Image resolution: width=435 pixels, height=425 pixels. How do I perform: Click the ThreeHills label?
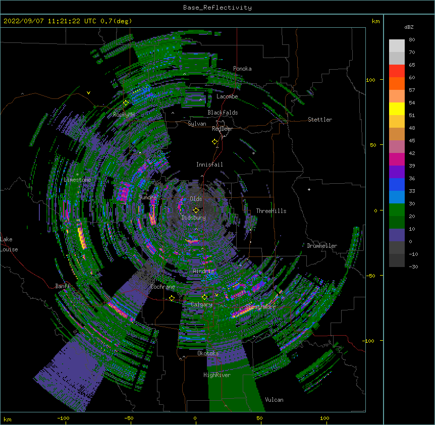point(271,211)
